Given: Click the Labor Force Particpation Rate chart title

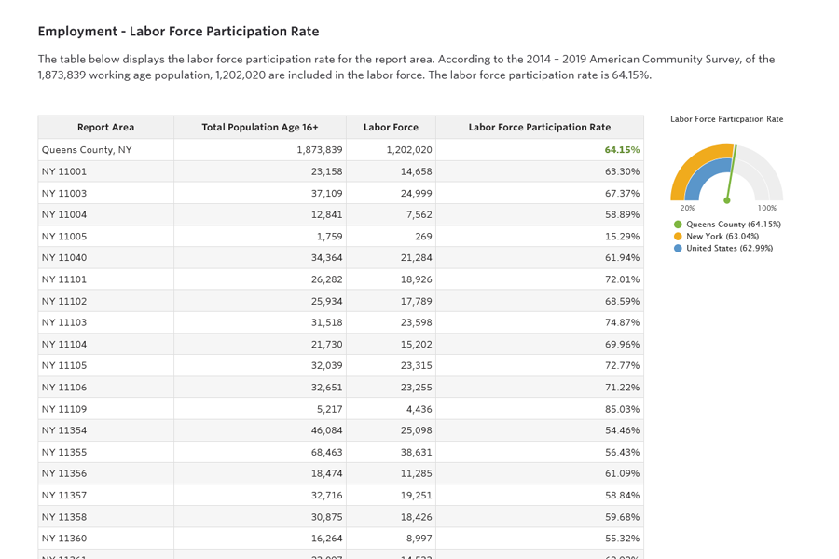Looking at the screenshot, I should (x=726, y=119).
